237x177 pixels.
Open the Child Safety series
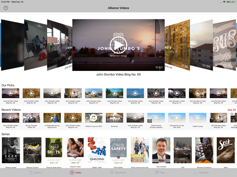118,150
